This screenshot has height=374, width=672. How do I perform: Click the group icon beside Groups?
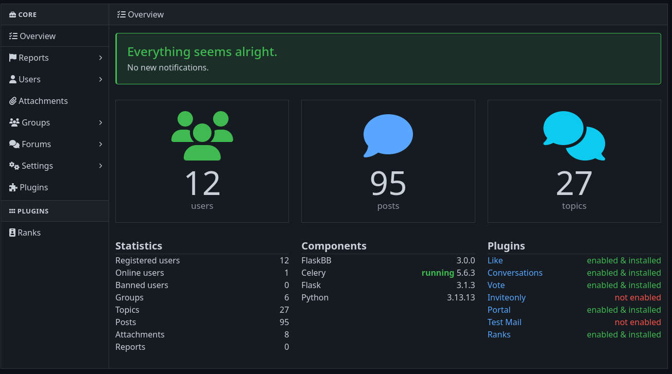14,122
